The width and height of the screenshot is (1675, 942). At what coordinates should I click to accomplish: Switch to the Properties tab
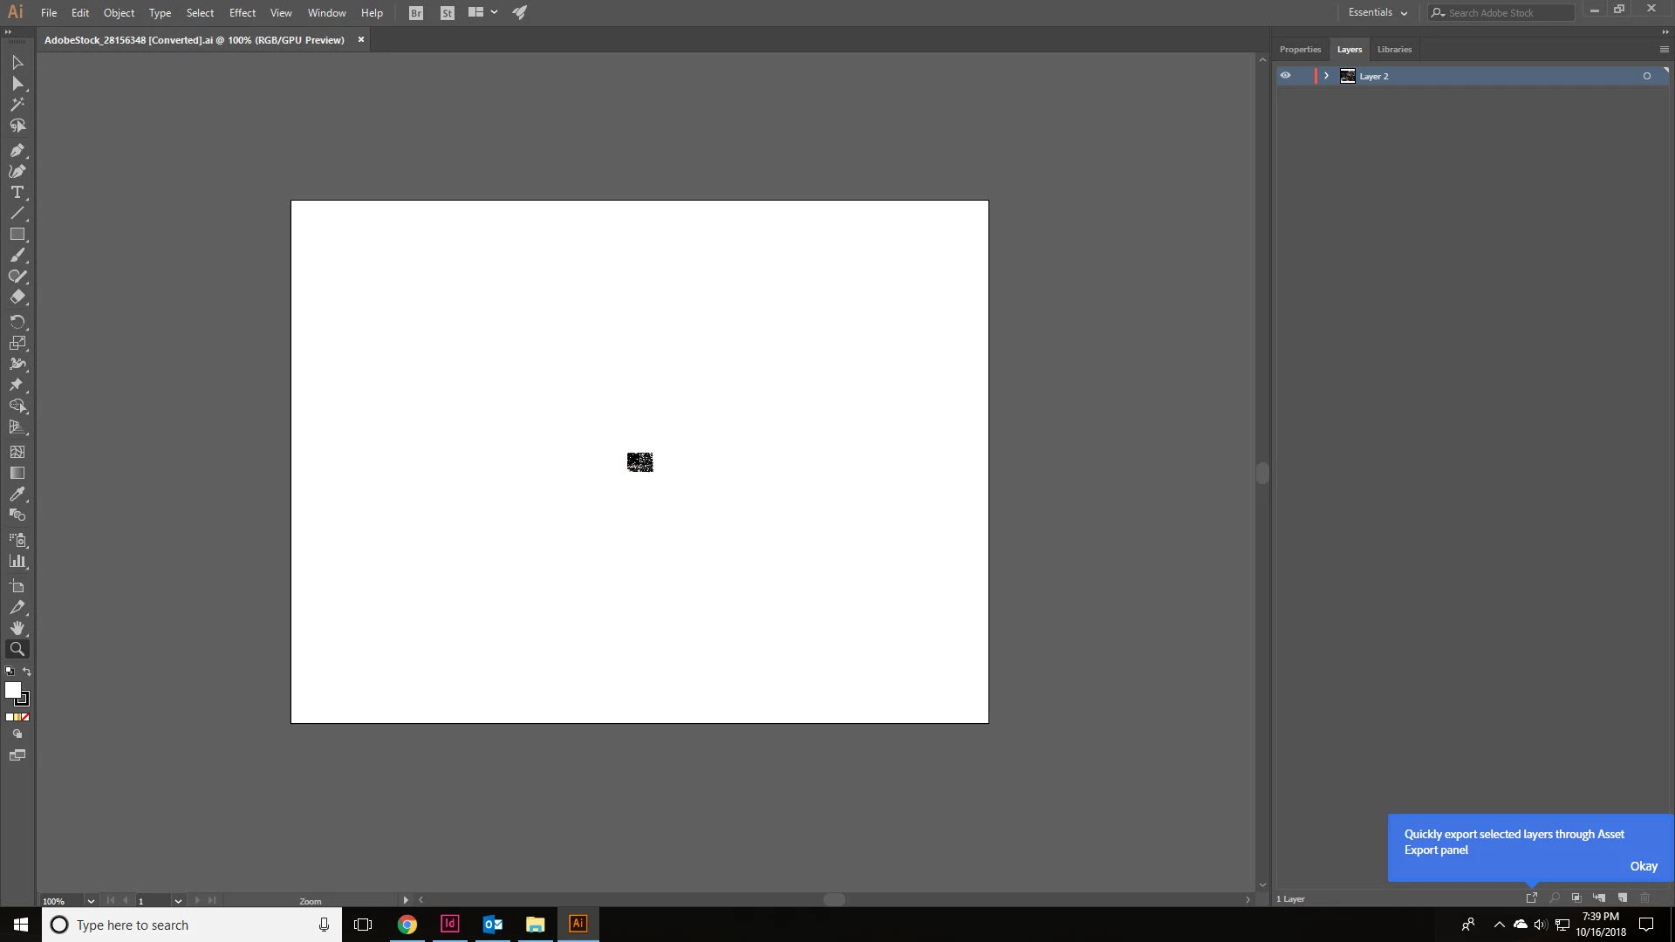[1300, 50]
